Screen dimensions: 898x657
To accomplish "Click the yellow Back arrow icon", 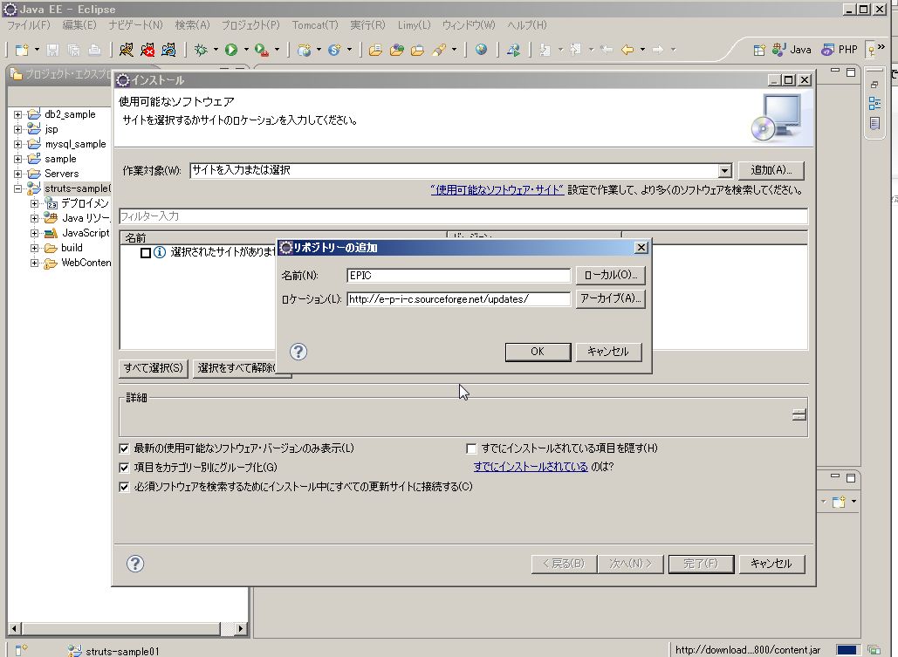I will click(627, 50).
